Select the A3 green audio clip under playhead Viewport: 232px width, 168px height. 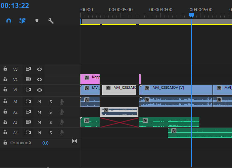[x=169, y=122]
